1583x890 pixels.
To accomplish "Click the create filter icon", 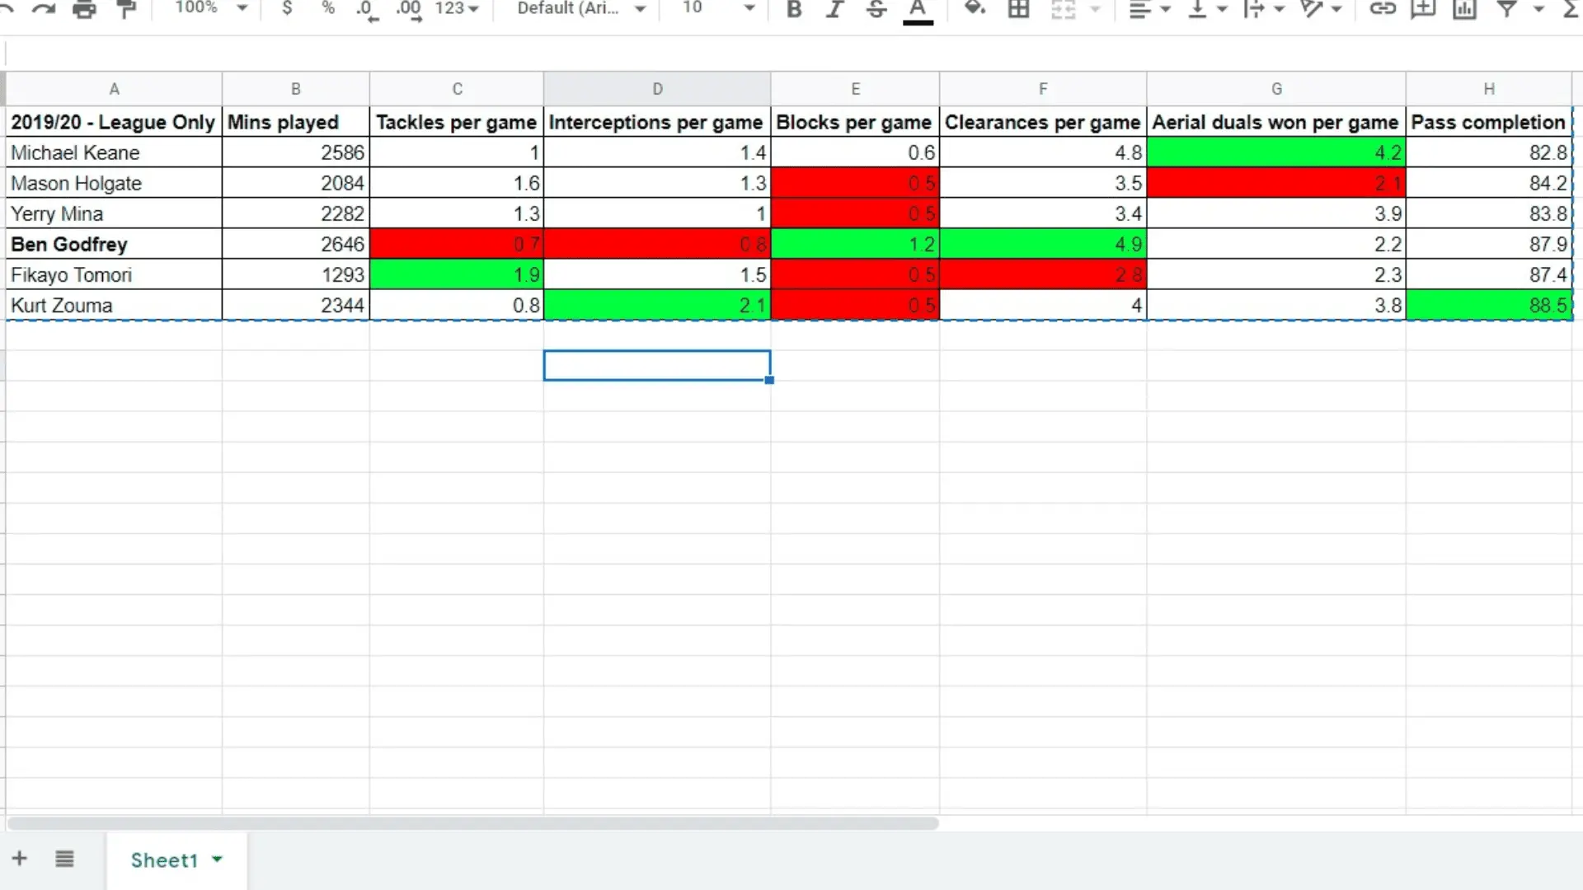I will [x=1507, y=9].
